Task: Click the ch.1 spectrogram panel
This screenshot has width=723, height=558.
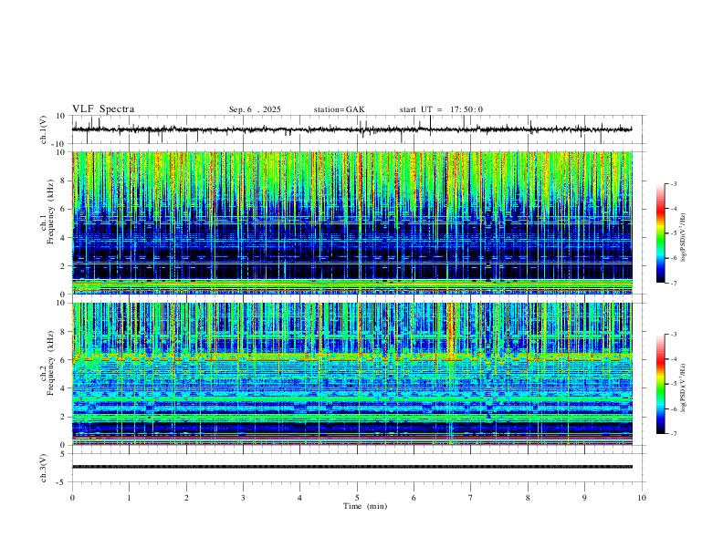Action: pyautogui.click(x=351, y=222)
